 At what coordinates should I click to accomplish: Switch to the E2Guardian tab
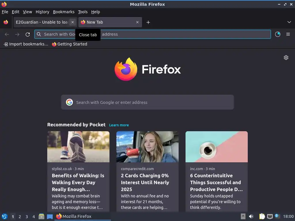(45, 22)
